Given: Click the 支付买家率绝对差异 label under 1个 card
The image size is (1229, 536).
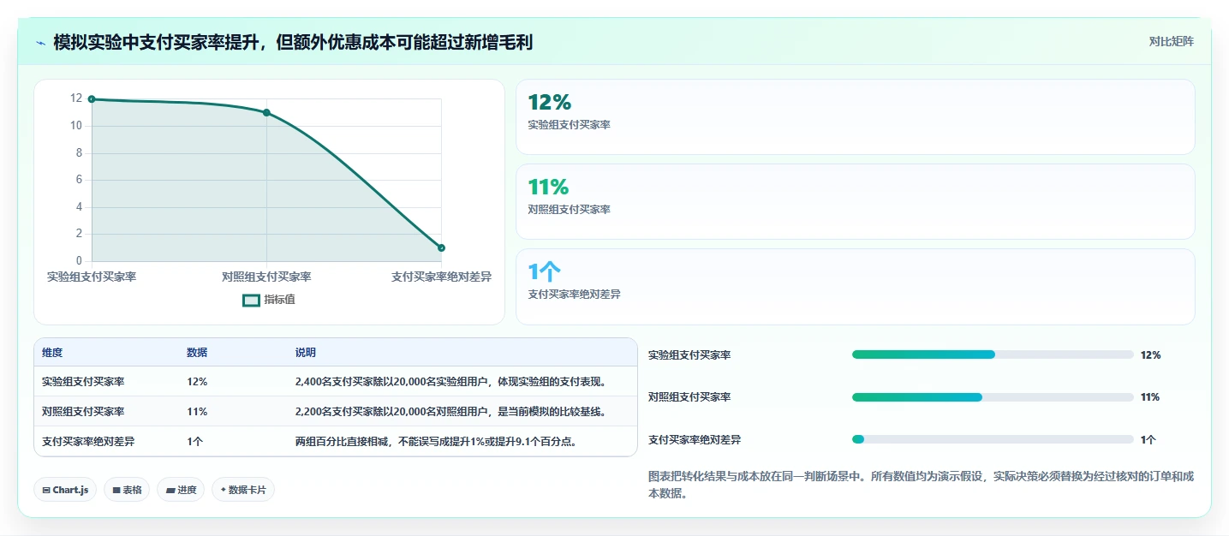Looking at the screenshot, I should (574, 295).
